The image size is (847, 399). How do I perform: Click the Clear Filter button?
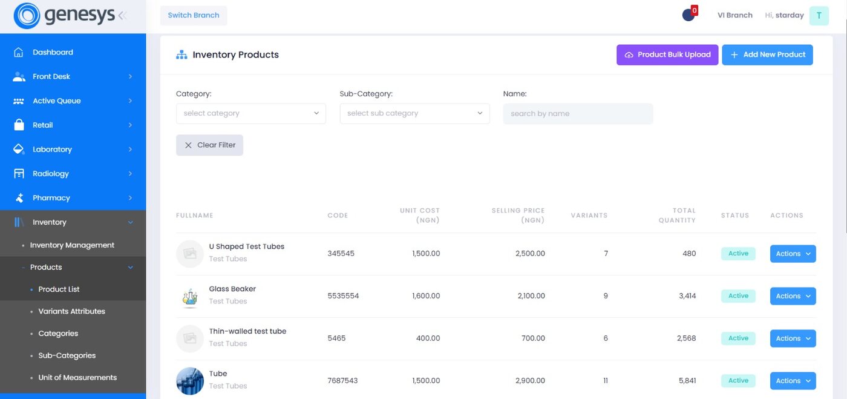click(209, 145)
